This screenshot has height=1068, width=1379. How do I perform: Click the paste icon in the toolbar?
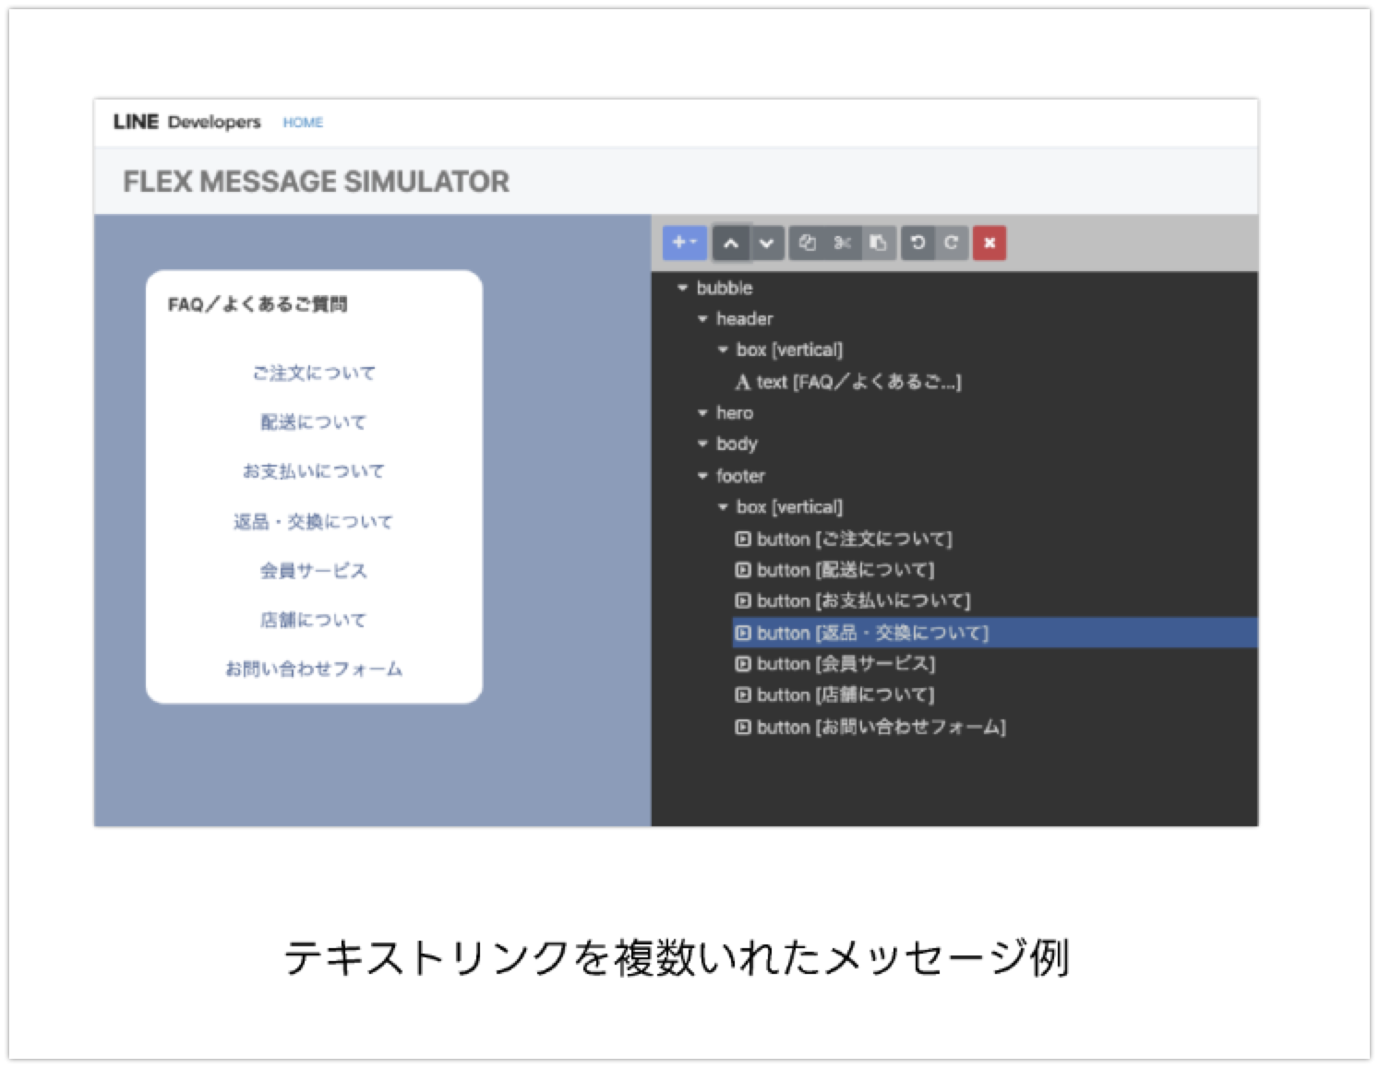pyautogui.click(x=879, y=243)
